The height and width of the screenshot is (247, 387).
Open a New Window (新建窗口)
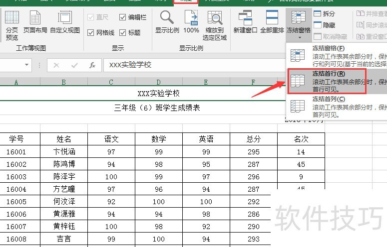(x=245, y=22)
